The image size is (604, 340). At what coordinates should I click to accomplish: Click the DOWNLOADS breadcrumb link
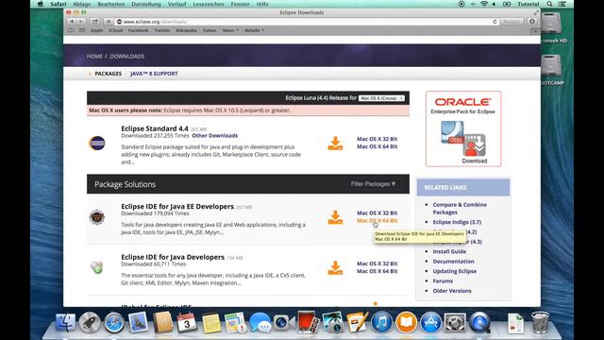(x=127, y=57)
